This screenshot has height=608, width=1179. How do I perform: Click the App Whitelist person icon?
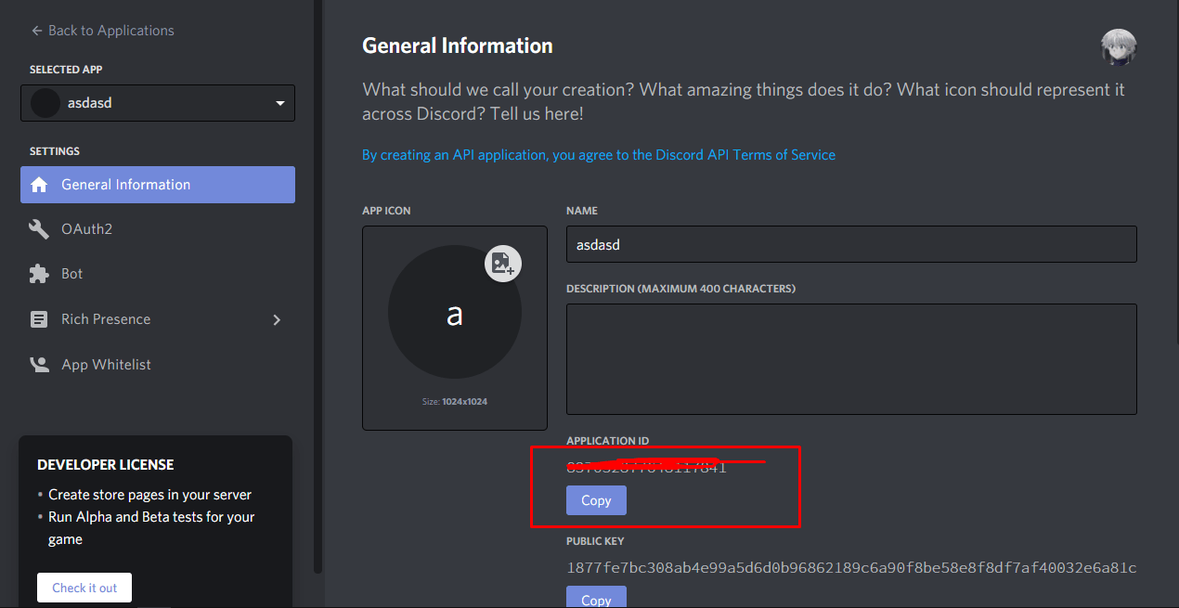39,365
